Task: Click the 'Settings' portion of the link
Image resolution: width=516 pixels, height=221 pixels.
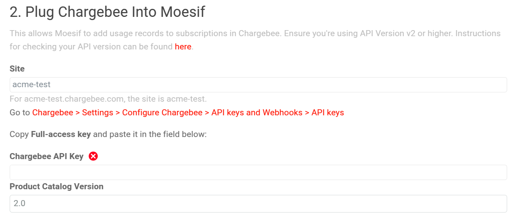Action: click(x=97, y=113)
